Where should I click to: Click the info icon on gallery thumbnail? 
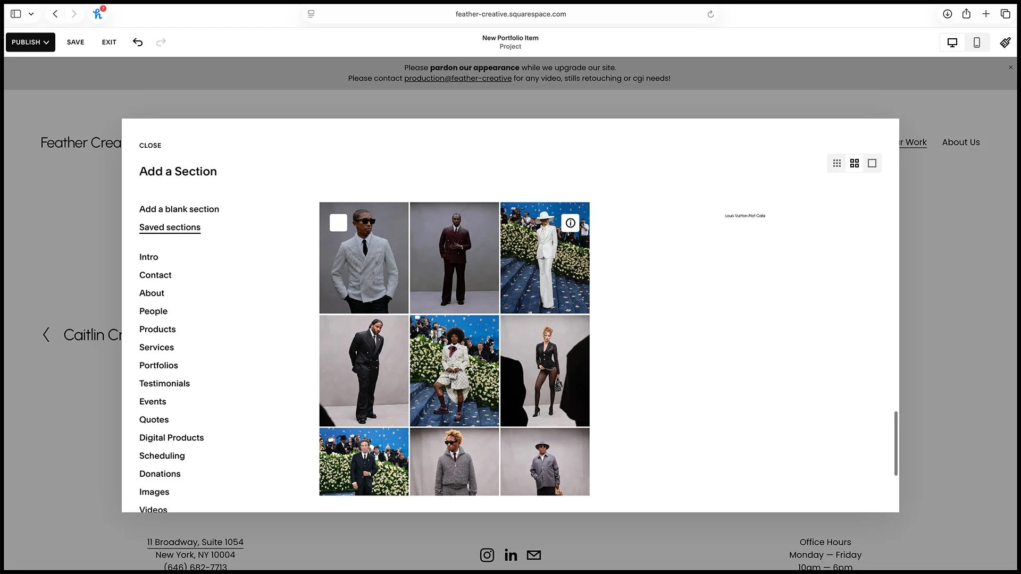pyautogui.click(x=570, y=223)
